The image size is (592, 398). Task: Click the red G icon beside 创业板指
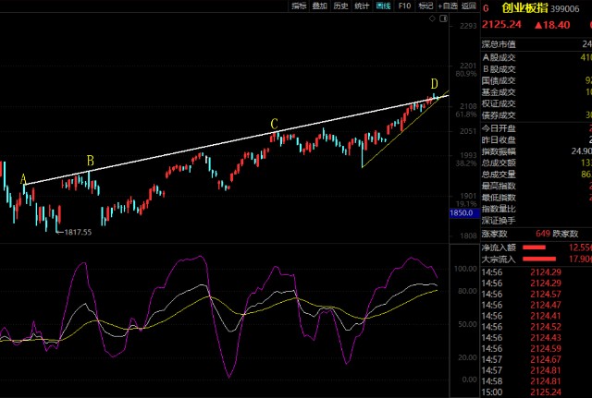coord(486,6)
